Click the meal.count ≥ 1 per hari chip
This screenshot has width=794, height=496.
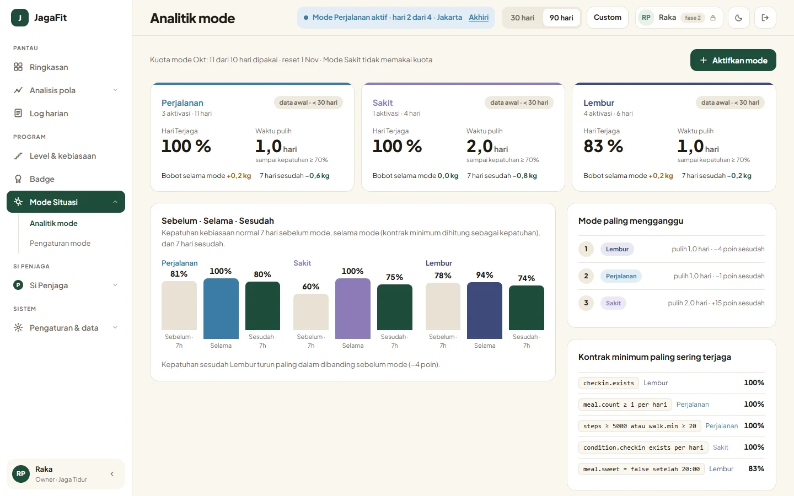(x=625, y=405)
